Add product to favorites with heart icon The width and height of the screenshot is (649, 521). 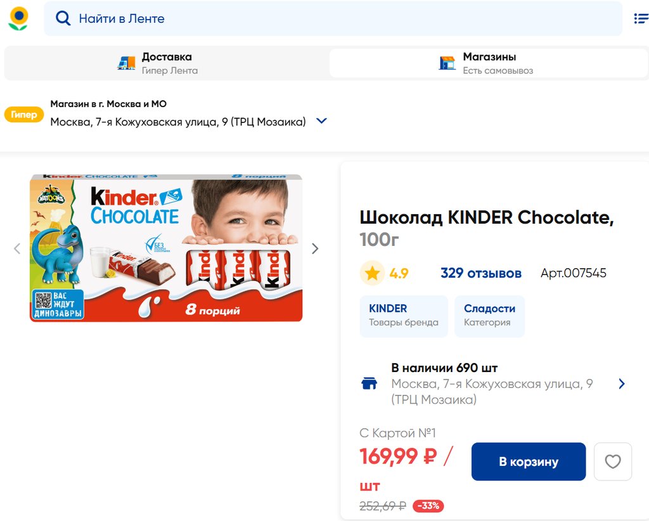pos(613,461)
